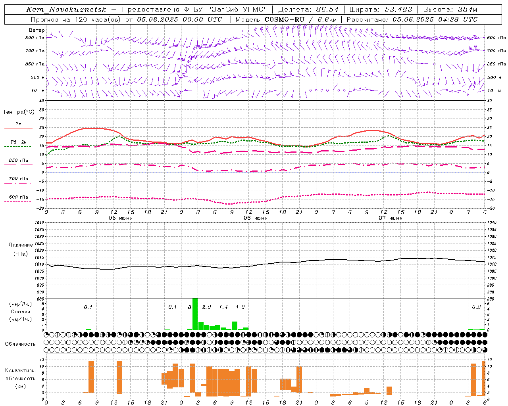508x406 pixels.
Task: Click the '05 июня' date label
Action: 121,218
